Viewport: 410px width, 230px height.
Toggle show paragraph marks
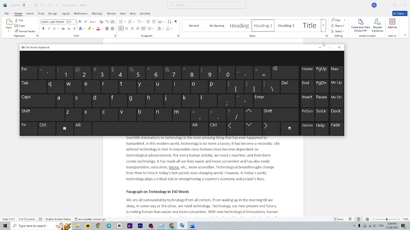coord(176,22)
